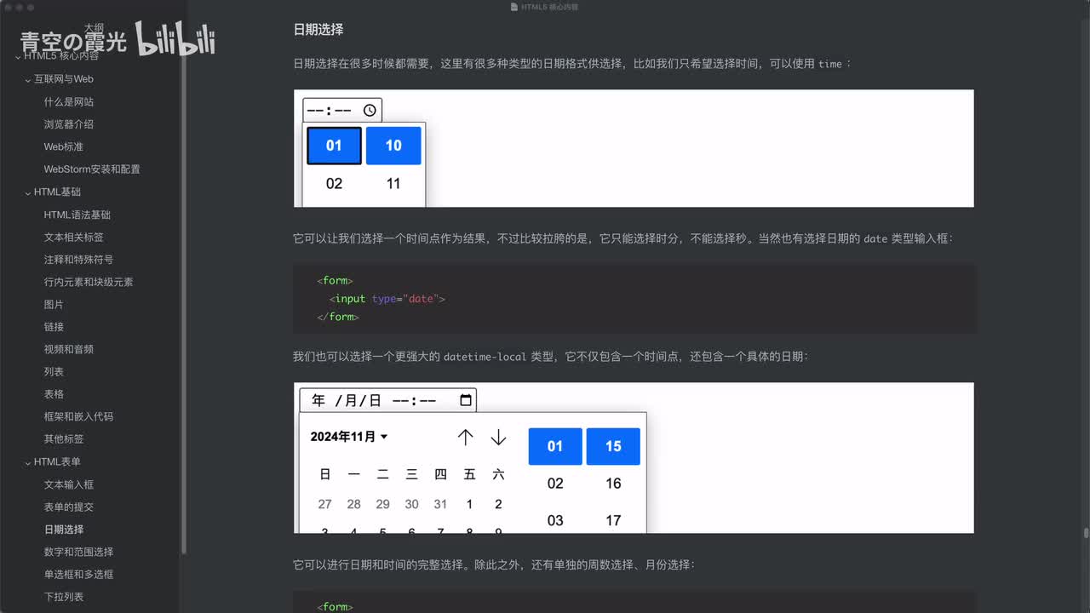Screen dimensions: 1090x613
Task: Open 链接 in the outline
Action: 54,327
